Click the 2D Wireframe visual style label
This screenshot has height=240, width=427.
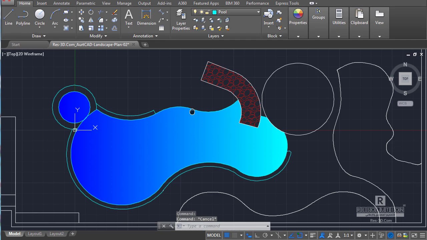click(31, 54)
